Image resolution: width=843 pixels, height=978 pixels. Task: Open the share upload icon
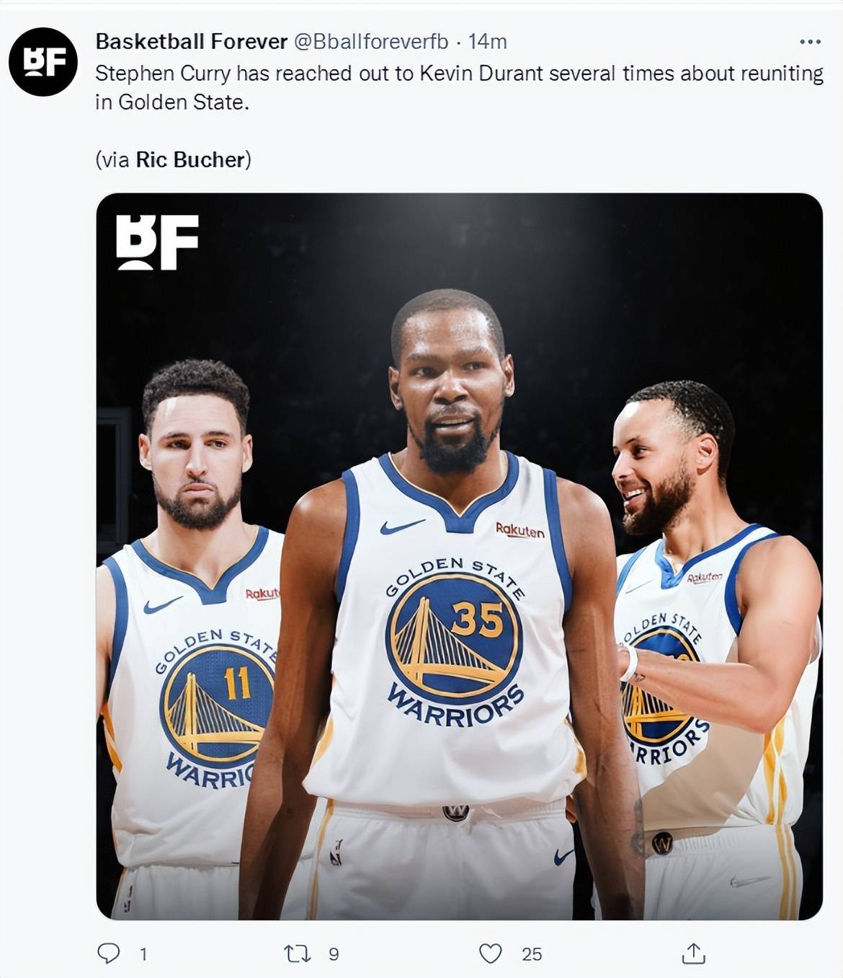(x=693, y=953)
